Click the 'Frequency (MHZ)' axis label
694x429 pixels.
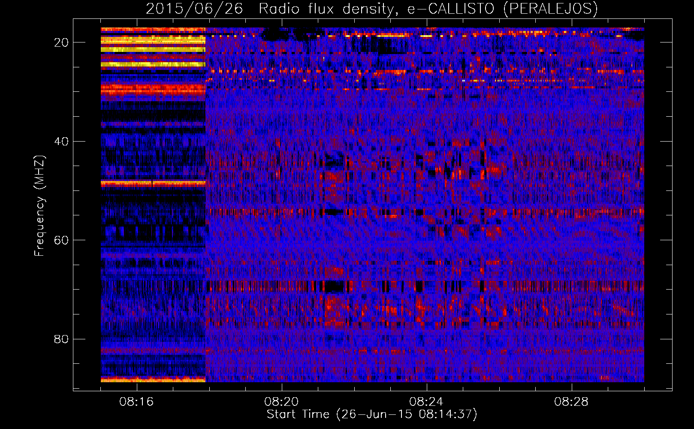39,205
